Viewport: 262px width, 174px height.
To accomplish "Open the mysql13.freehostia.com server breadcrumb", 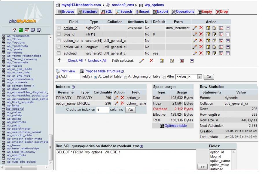I will pyautogui.click(x=81, y=5).
